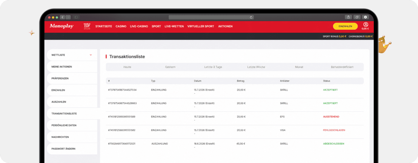Image resolution: width=418 pixels, height=163 pixels.
Task: Open Transaktionsliste in the sidebar
Action: (x=72, y=114)
